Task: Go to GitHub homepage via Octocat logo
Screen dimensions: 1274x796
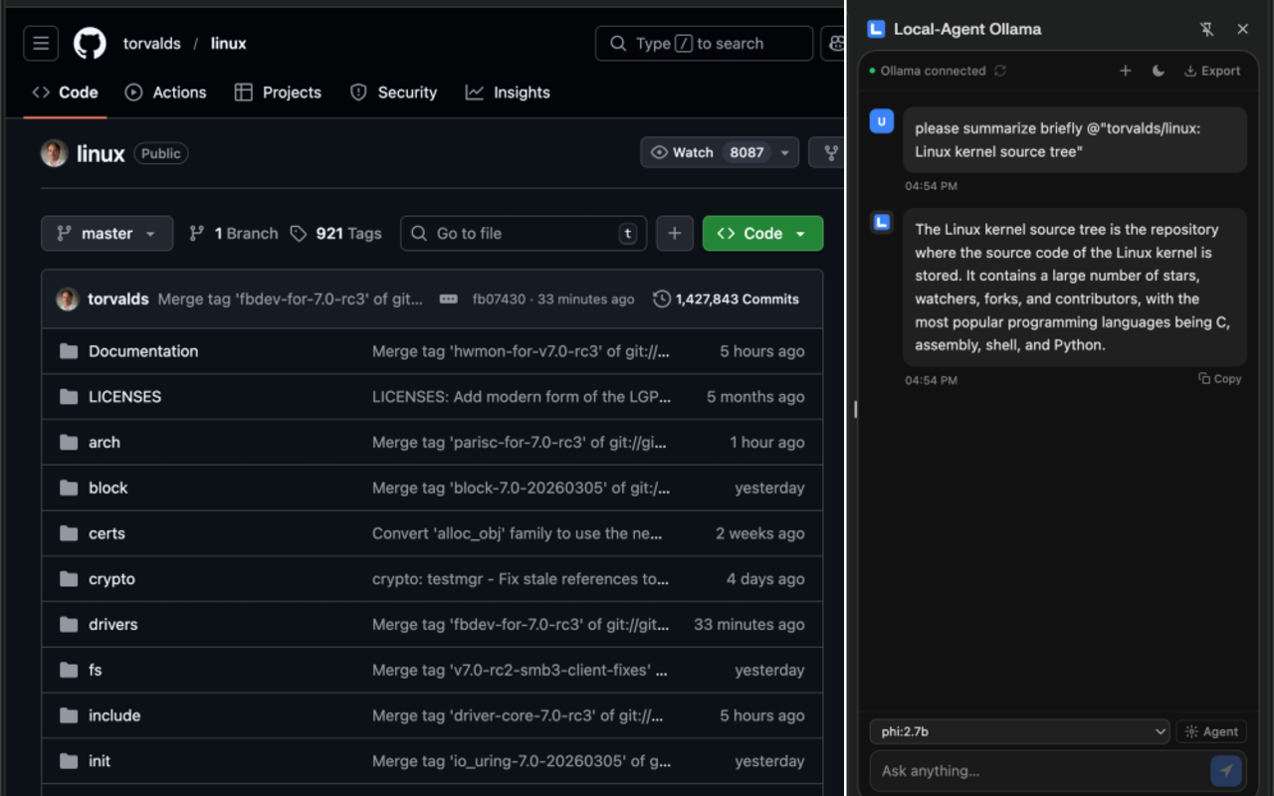Action: [90, 44]
